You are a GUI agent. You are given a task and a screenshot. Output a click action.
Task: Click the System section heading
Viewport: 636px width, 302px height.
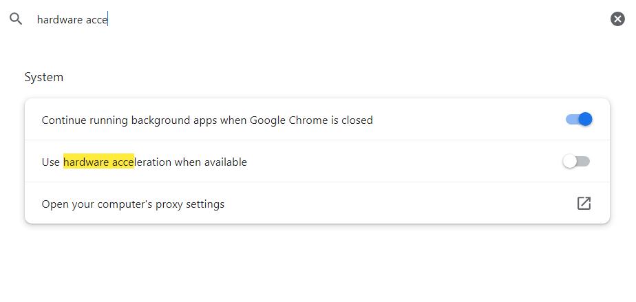click(44, 77)
